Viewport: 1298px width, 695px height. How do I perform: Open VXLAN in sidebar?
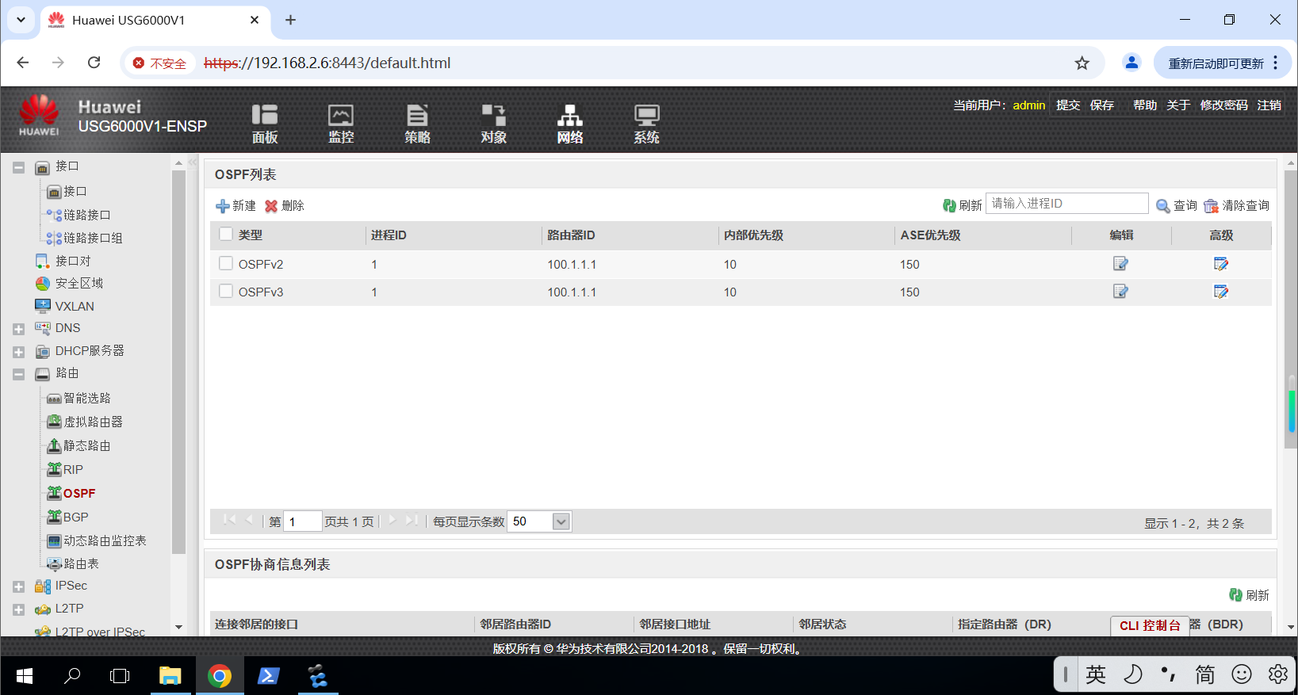74,306
